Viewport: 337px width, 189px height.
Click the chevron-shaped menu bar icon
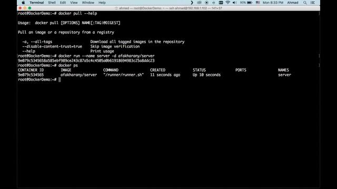[192, 3]
